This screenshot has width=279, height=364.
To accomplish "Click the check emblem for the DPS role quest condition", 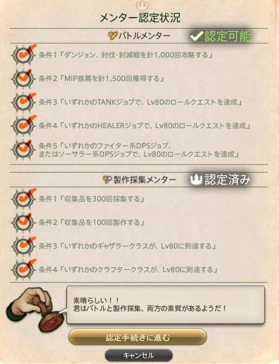I will 24,150.
